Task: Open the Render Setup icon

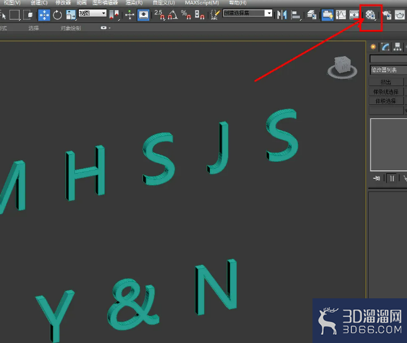Action: coord(387,14)
